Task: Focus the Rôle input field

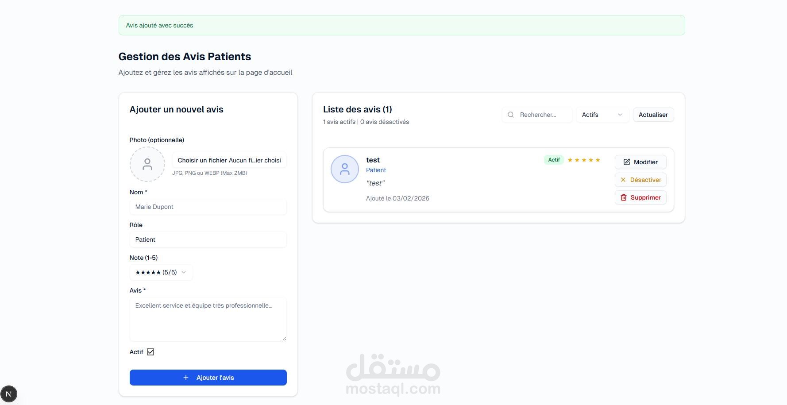Action: tap(208, 239)
